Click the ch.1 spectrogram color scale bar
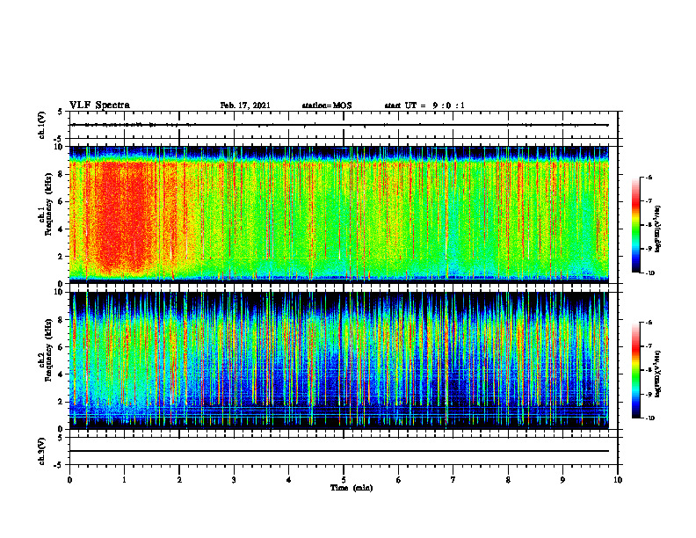 pyautogui.click(x=636, y=225)
